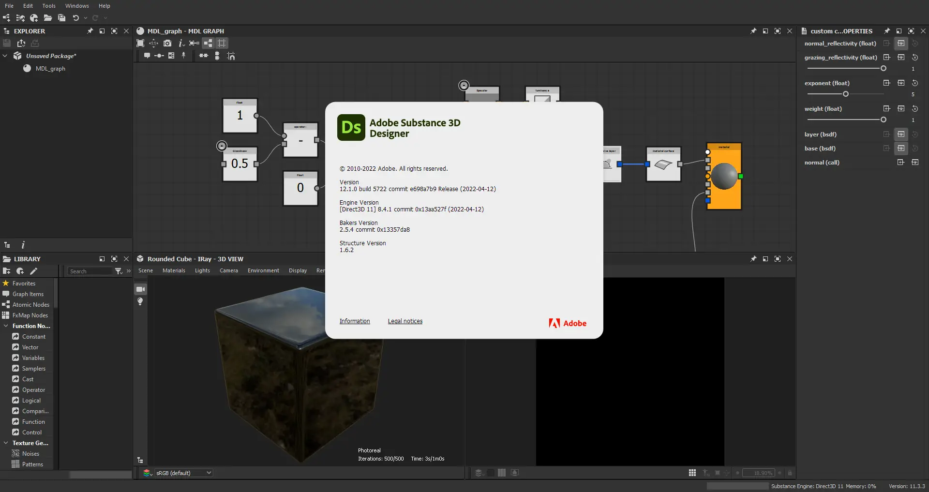This screenshot has width=929, height=492.
Task: Open the File menu
Action: 9,6
